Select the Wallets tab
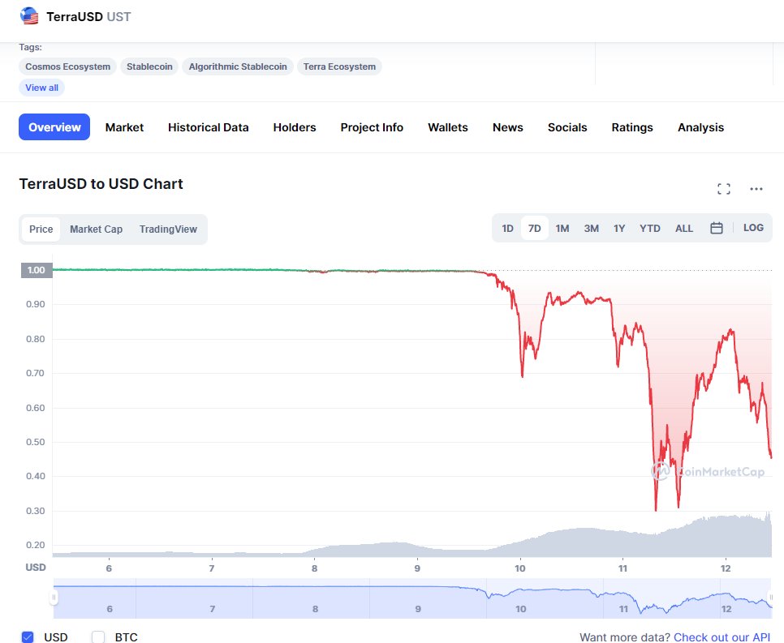 tap(447, 127)
